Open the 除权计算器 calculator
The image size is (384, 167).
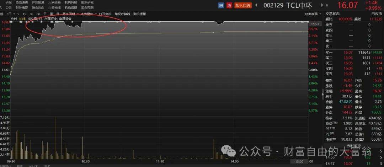click(x=122, y=14)
